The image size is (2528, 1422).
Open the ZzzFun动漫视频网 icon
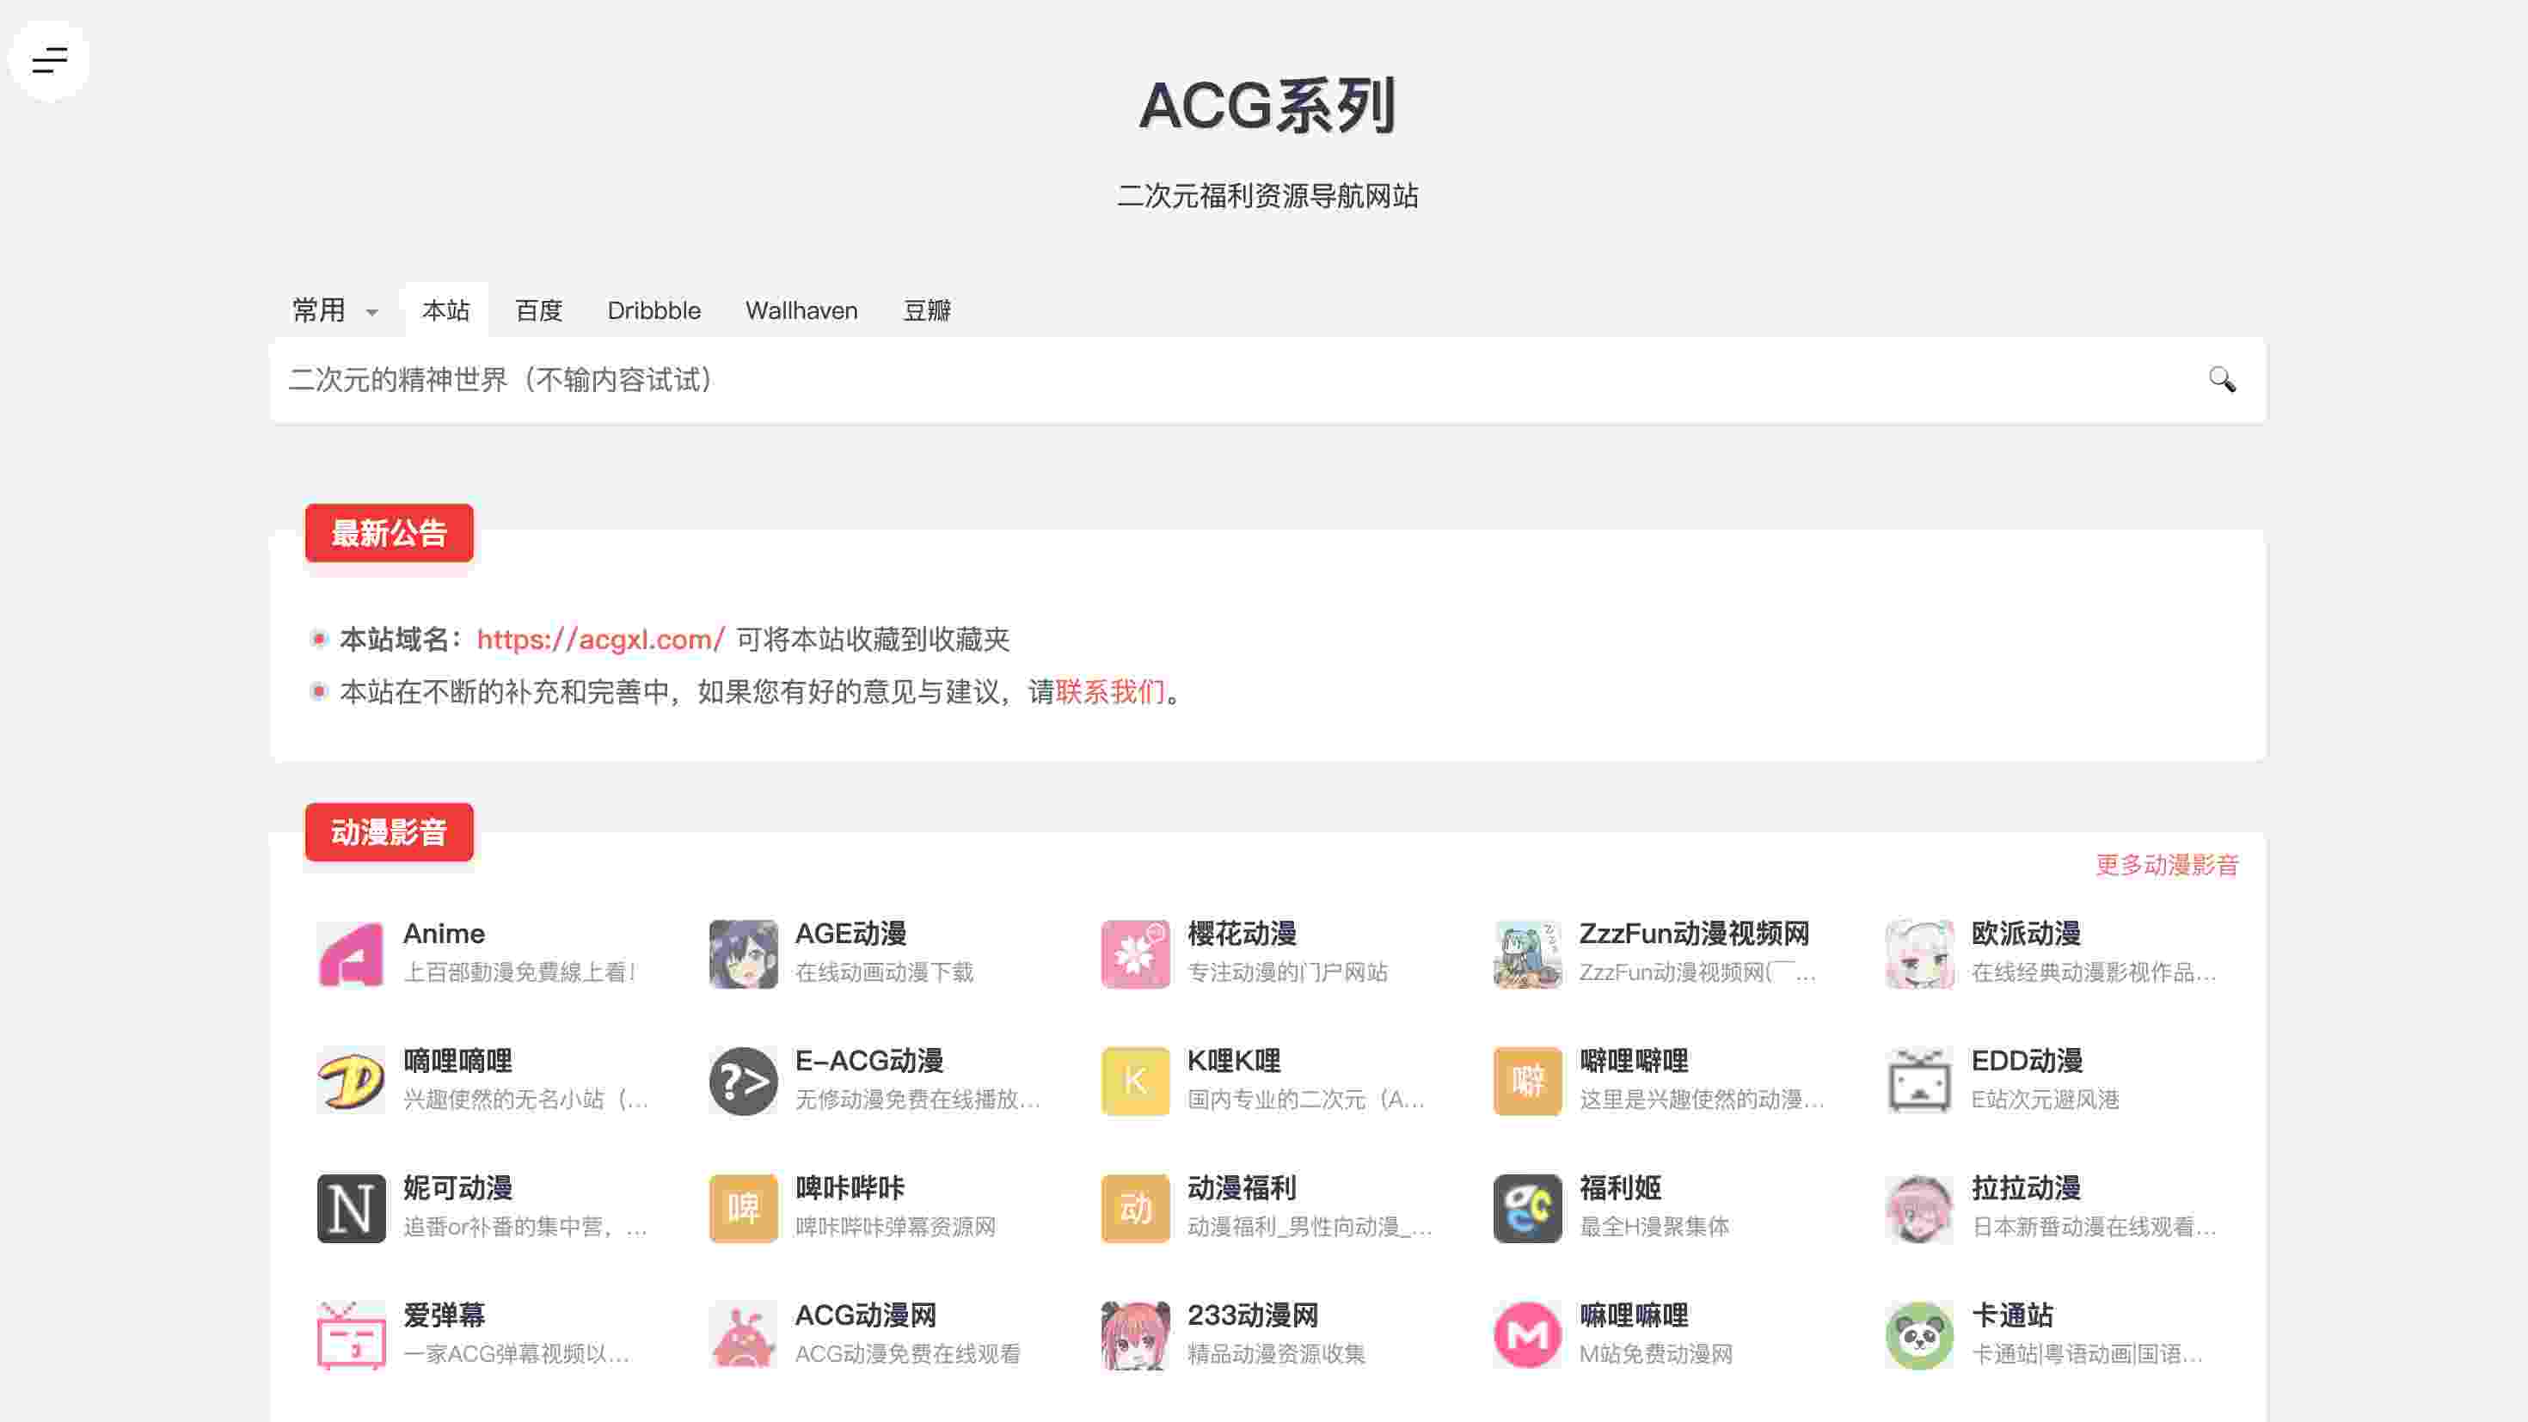click(x=1527, y=954)
